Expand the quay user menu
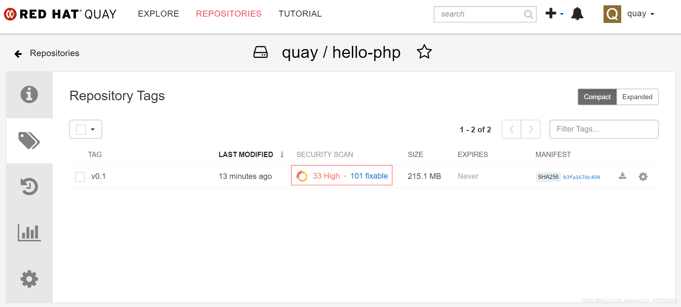681x307 pixels. (641, 14)
